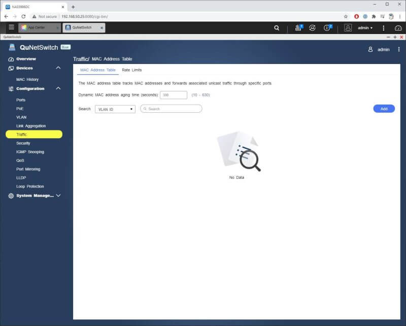Open the browser extensions puzzle icon
406x326 pixels.
(374, 17)
